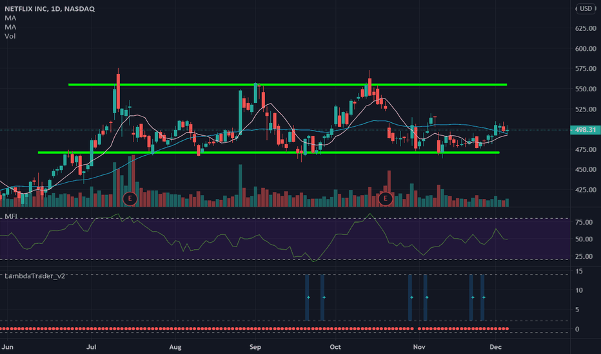Click the MFI indicator label

[x=11, y=216]
